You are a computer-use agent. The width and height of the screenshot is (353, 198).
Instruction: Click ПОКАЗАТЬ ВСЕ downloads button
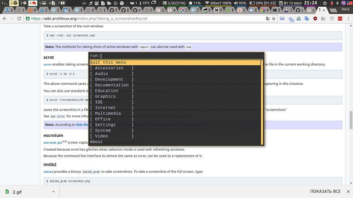325,191
